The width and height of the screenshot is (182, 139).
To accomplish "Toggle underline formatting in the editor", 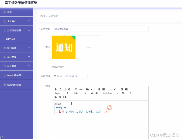I will [x=65, y=89].
